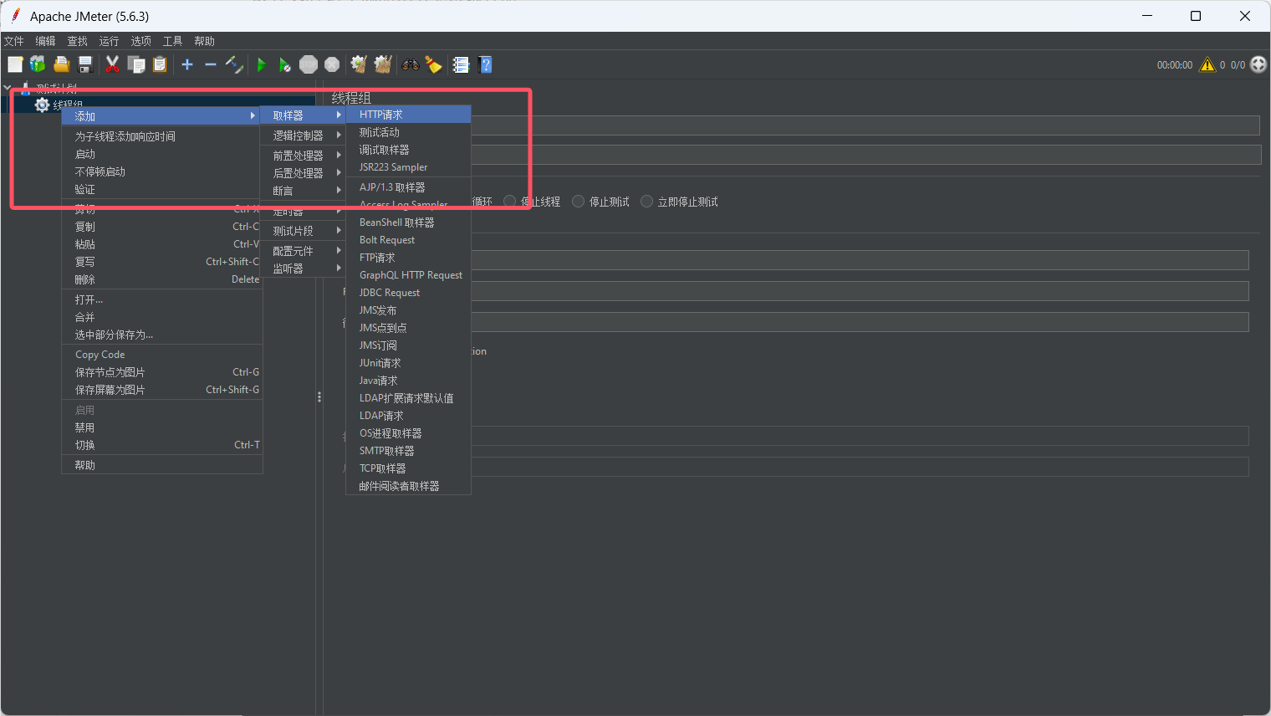Expand the 断言 submenu
Viewport: 1271px width, 716px height.
pyautogui.click(x=303, y=191)
